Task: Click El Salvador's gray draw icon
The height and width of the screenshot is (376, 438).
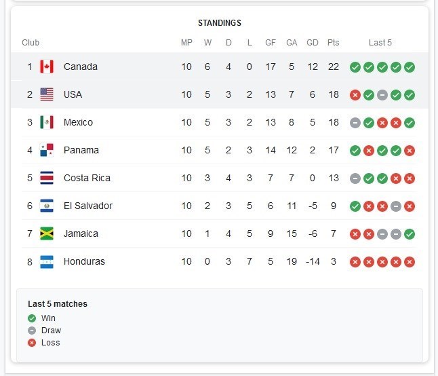Action: 396,206
